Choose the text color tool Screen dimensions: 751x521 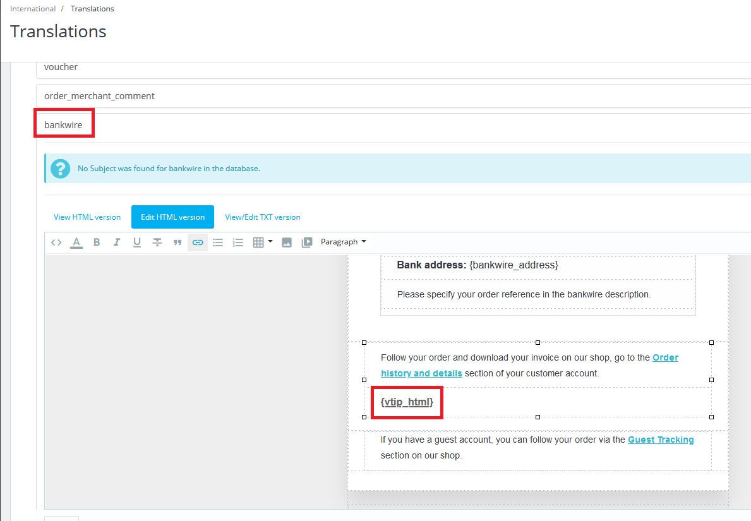(76, 243)
